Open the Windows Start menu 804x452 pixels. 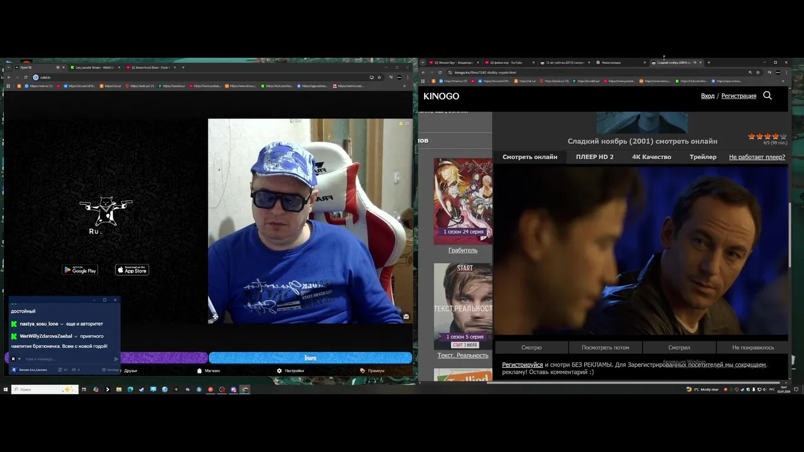pos(5,389)
